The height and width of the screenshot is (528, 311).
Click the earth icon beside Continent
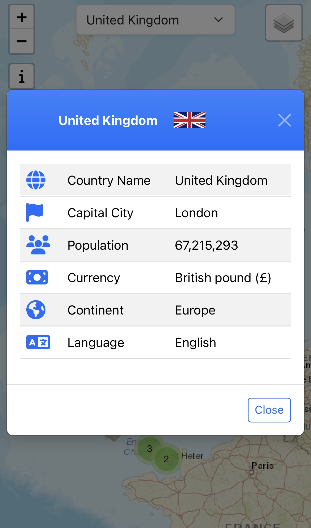pos(36,310)
